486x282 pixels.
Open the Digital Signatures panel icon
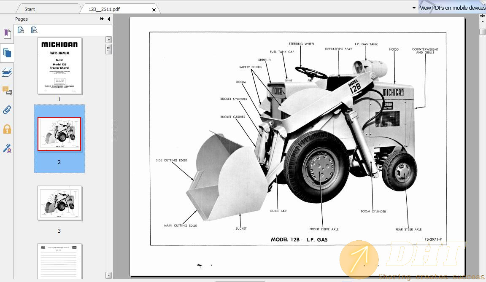click(x=7, y=148)
